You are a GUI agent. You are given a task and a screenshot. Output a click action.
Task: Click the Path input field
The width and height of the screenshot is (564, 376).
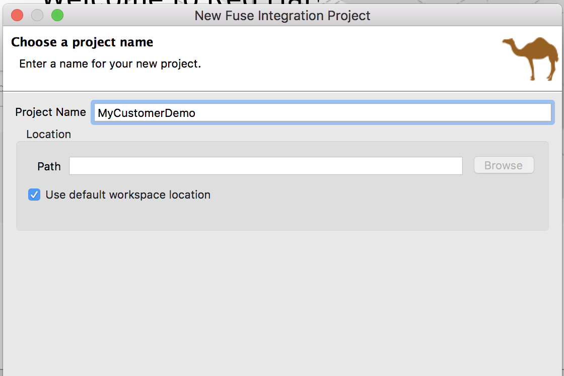coord(265,166)
